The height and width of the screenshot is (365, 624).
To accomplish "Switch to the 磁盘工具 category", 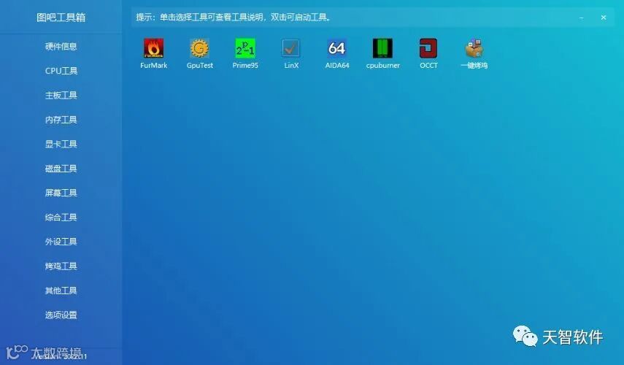I will [x=61, y=169].
